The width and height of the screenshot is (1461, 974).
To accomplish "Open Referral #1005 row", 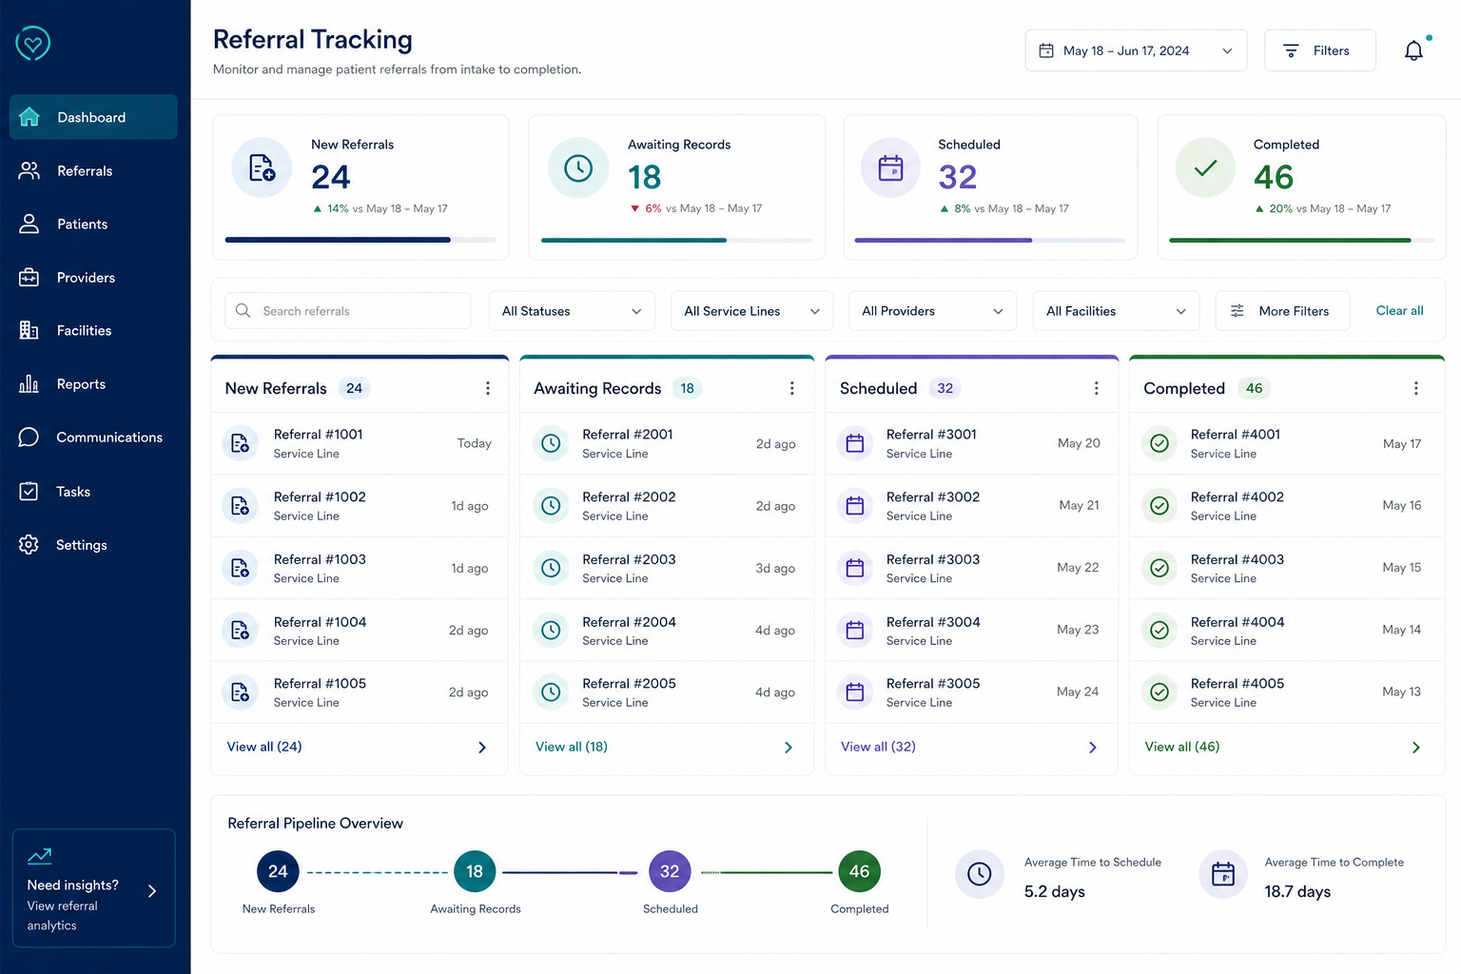I will pyautogui.click(x=360, y=692).
